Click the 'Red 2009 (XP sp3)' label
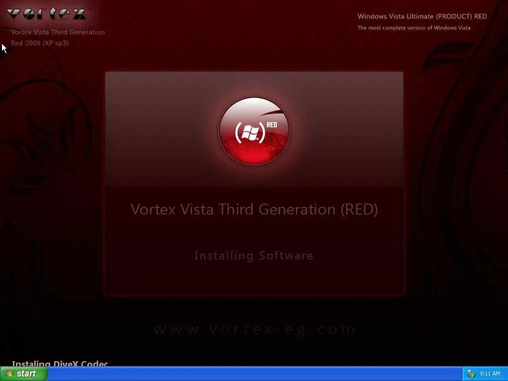 click(40, 43)
